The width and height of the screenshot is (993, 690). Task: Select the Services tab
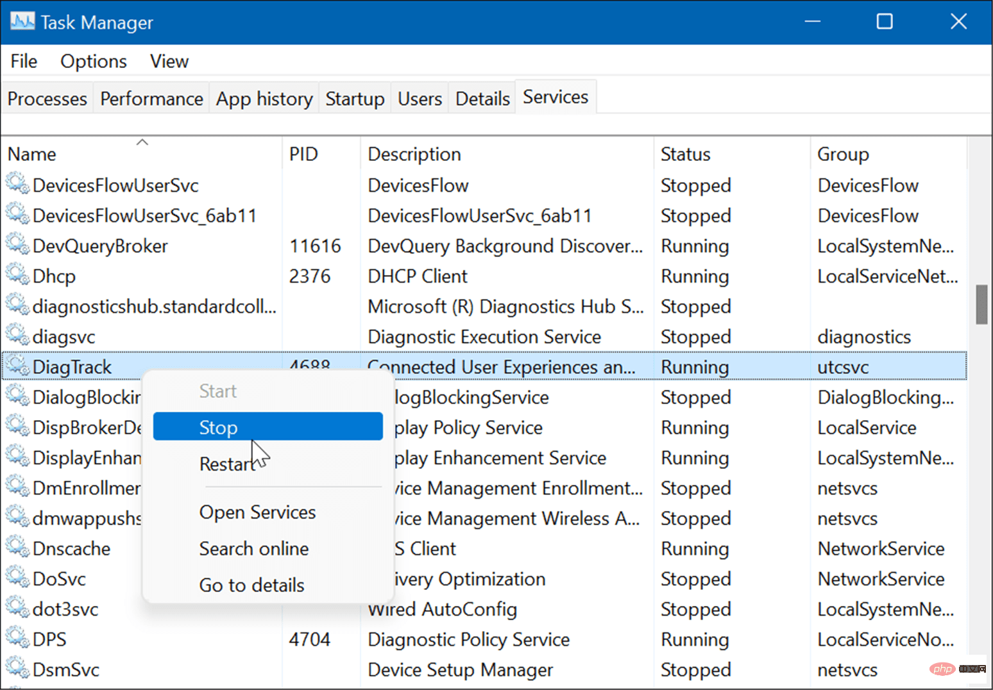(556, 97)
